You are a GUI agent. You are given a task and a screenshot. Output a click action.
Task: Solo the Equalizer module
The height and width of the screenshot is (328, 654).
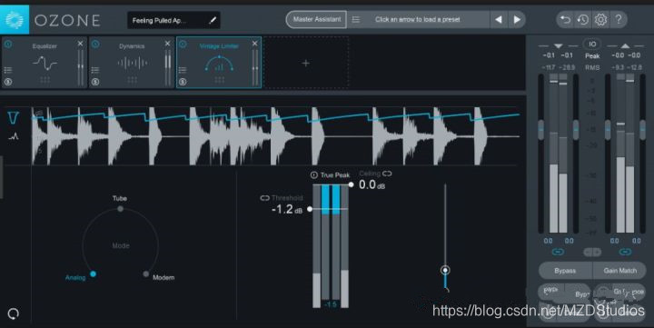(x=8, y=82)
